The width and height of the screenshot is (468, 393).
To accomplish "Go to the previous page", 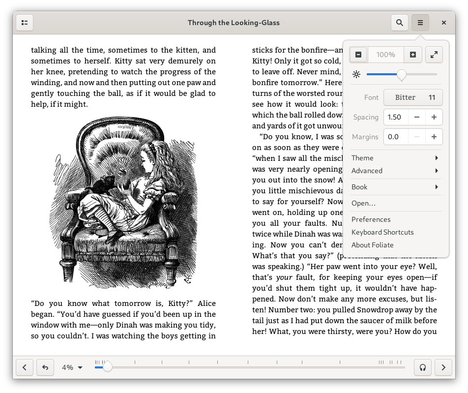I will coord(25,367).
